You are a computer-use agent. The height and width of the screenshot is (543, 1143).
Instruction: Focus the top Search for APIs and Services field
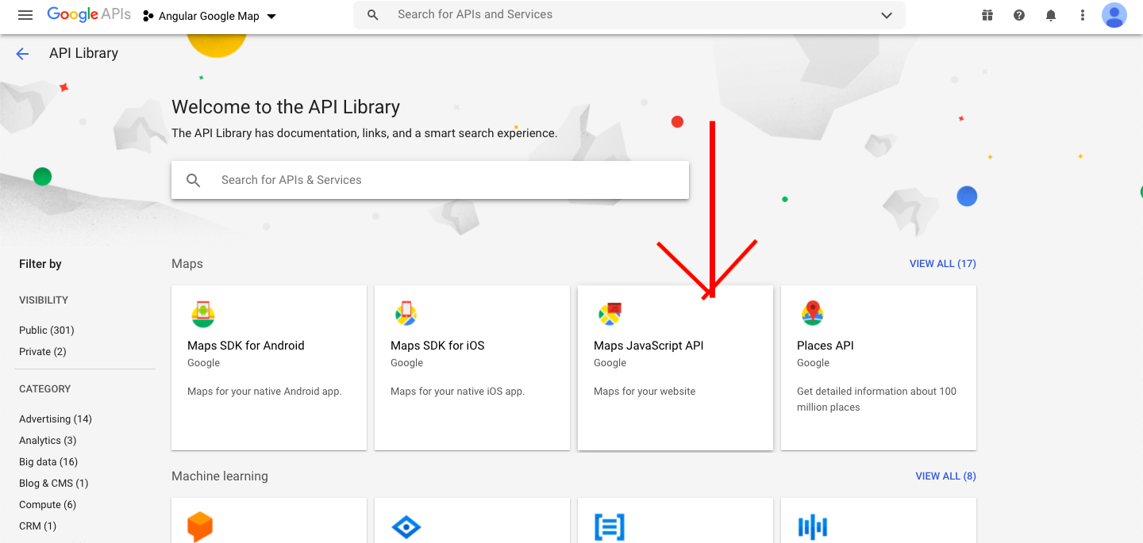coord(629,15)
